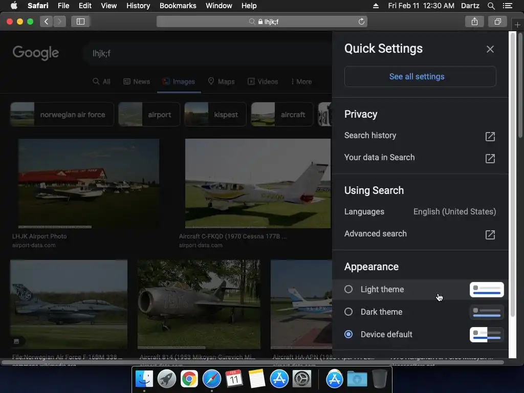Click the Spotlight search icon
Screen dimensions: 524x393
tap(491, 6)
